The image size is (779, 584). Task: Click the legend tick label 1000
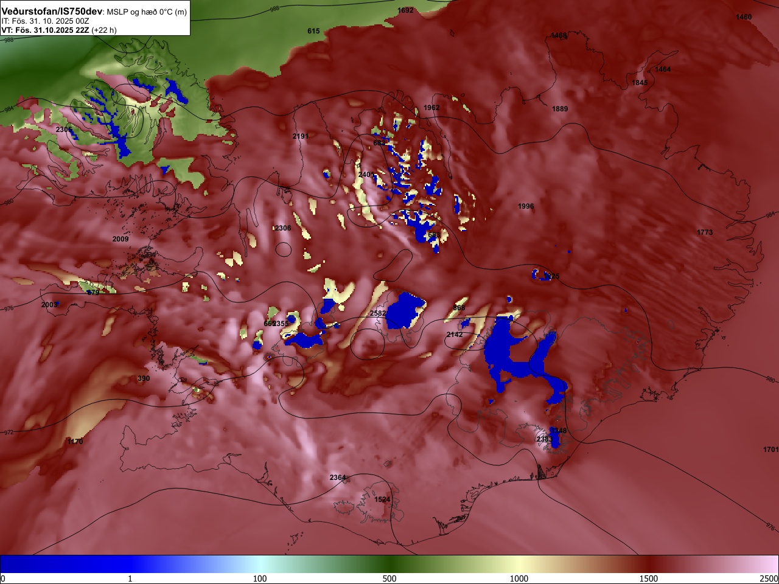tap(519, 579)
